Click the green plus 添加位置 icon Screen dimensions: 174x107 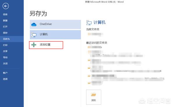pyautogui.click(x=34, y=45)
